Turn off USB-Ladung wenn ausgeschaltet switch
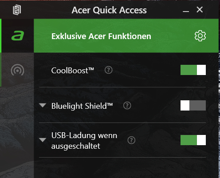This screenshot has width=220, height=178. [193, 140]
